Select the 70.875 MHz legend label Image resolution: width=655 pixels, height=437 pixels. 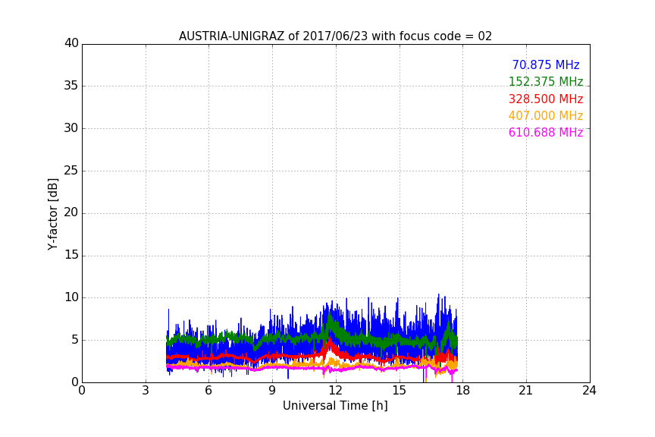coord(546,64)
